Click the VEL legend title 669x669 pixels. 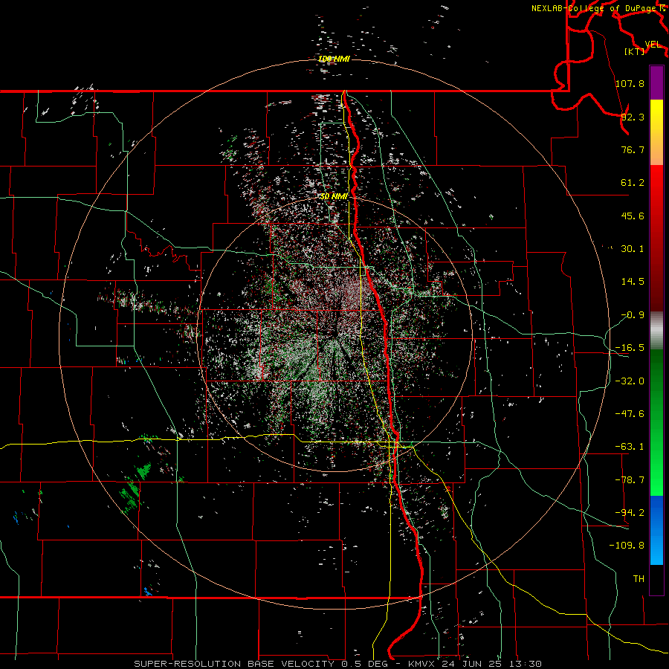(x=653, y=45)
